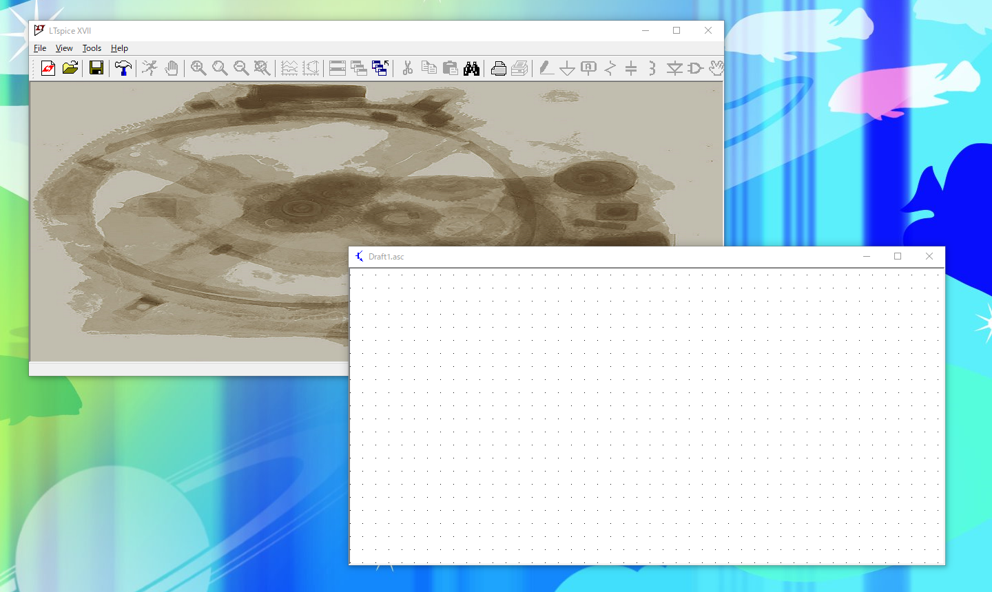The image size is (992, 592).
Task: Click the zoom-out magnifier with minus sign
Action: 241,68
